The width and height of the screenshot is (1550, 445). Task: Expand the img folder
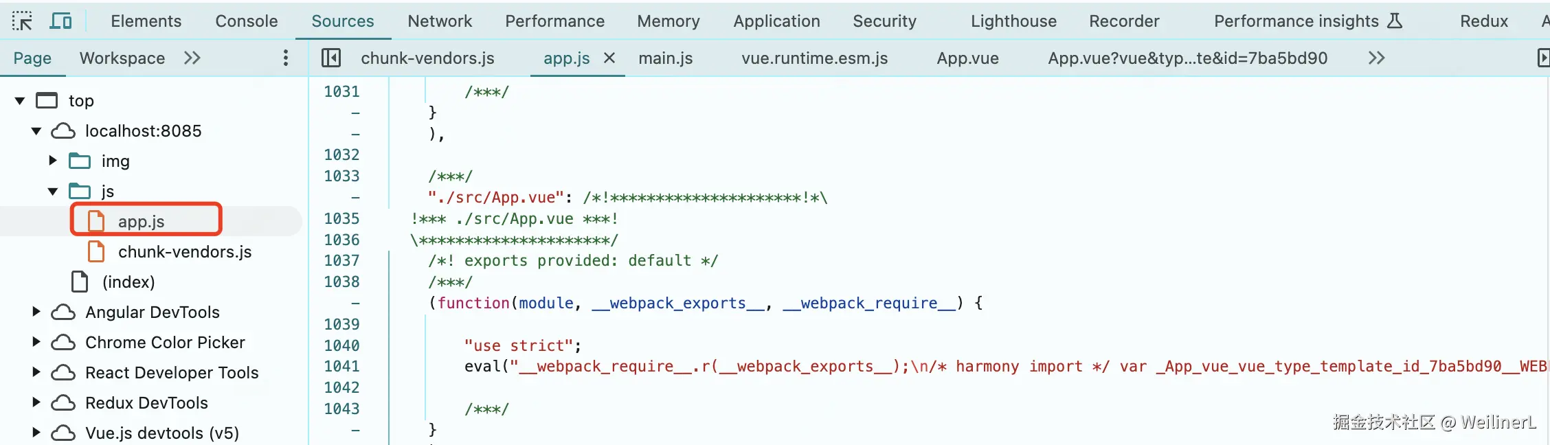point(53,161)
